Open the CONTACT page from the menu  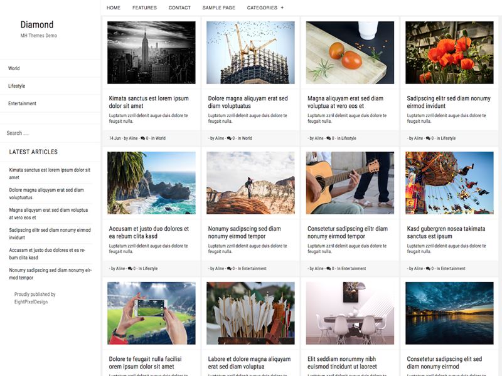179,8
